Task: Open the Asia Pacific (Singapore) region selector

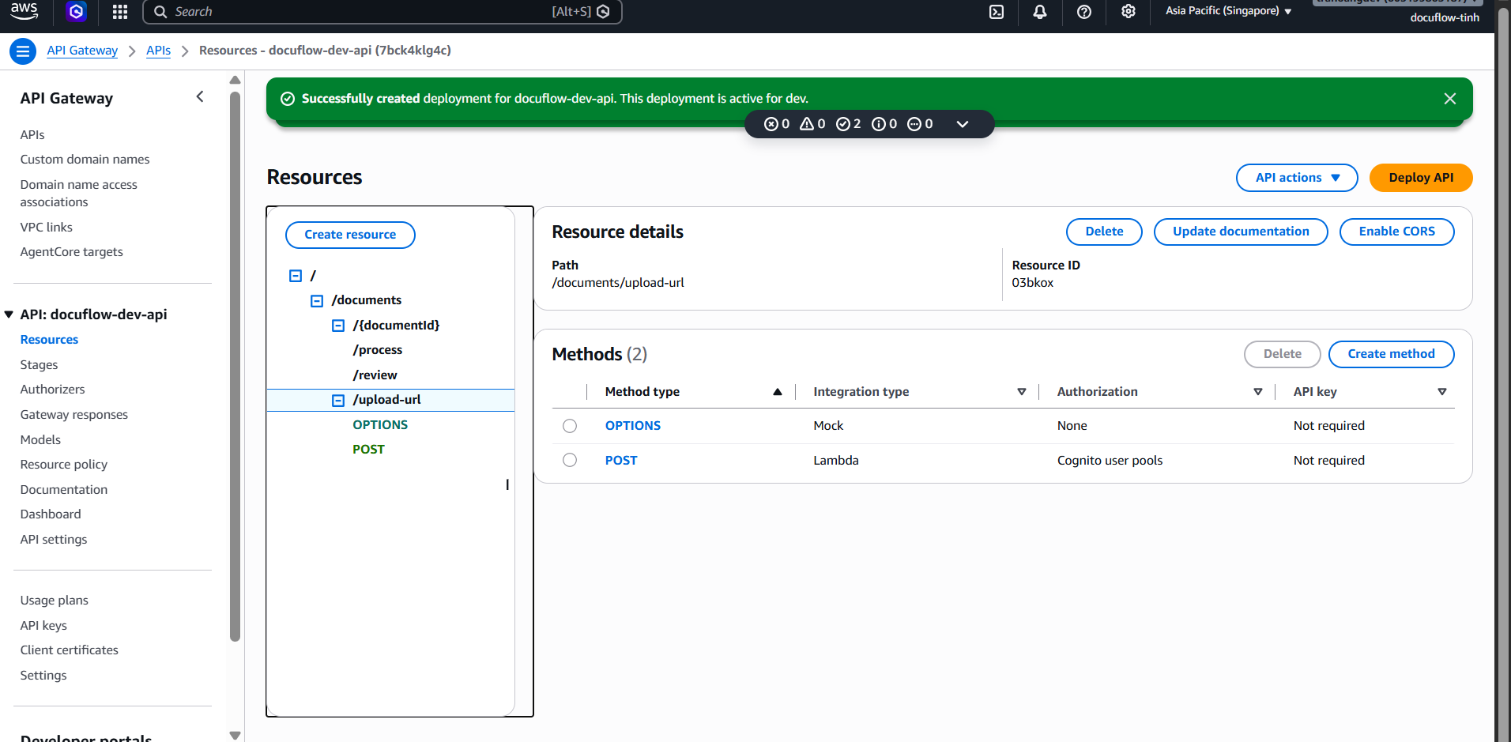Action: (x=1228, y=11)
